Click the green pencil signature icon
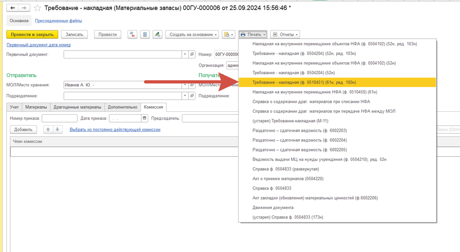Viewport: 460px width, 252px height. point(158,34)
